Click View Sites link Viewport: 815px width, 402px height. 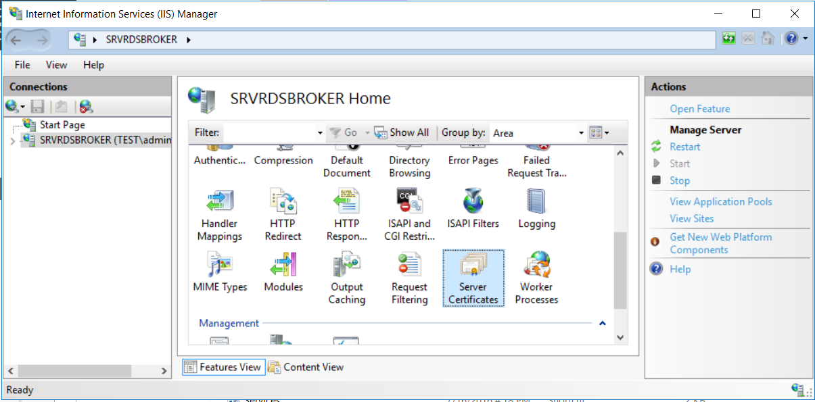click(691, 218)
